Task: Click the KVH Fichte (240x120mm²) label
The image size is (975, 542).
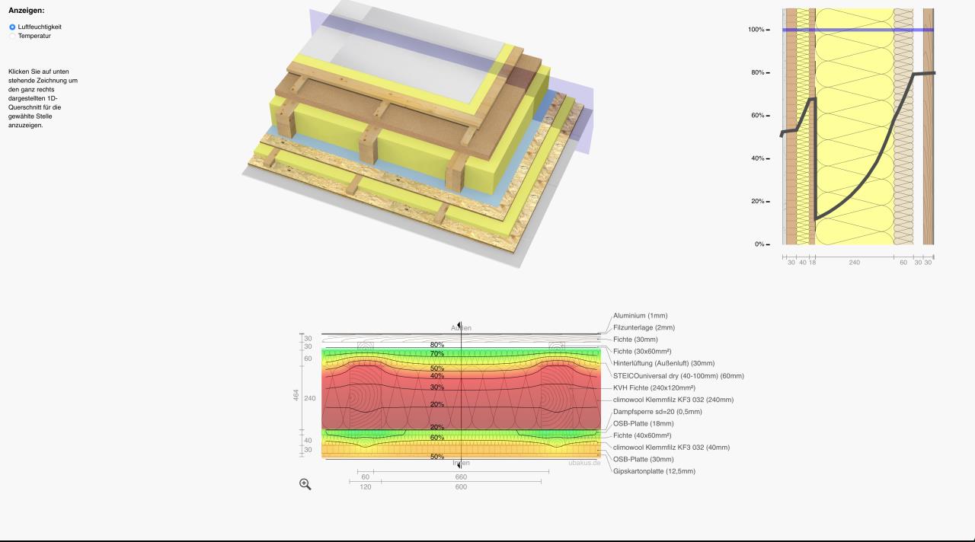Action: pyautogui.click(x=654, y=387)
